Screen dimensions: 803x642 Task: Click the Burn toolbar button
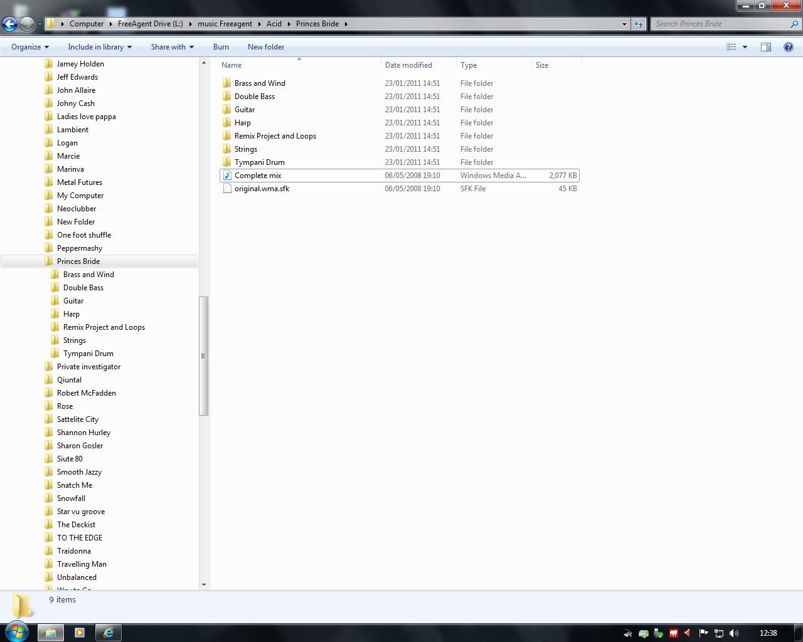point(221,47)
